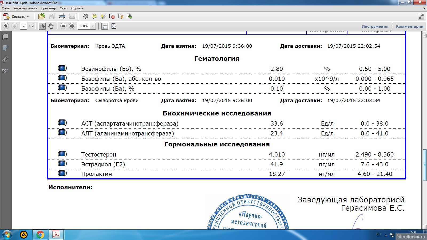Click the АЛТ row icon
This screenshot has height=240, width=427.
point(62,133)
